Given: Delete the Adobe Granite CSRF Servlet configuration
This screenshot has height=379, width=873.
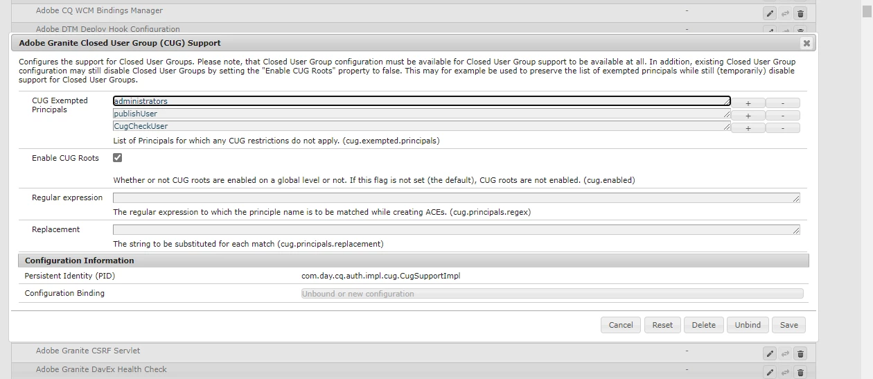Looking at the screenshot, I should [800, 353].
